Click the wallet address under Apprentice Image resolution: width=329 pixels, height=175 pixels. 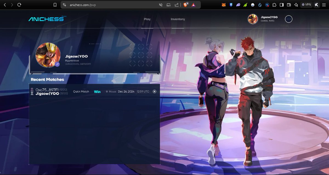tap(78, 64)
